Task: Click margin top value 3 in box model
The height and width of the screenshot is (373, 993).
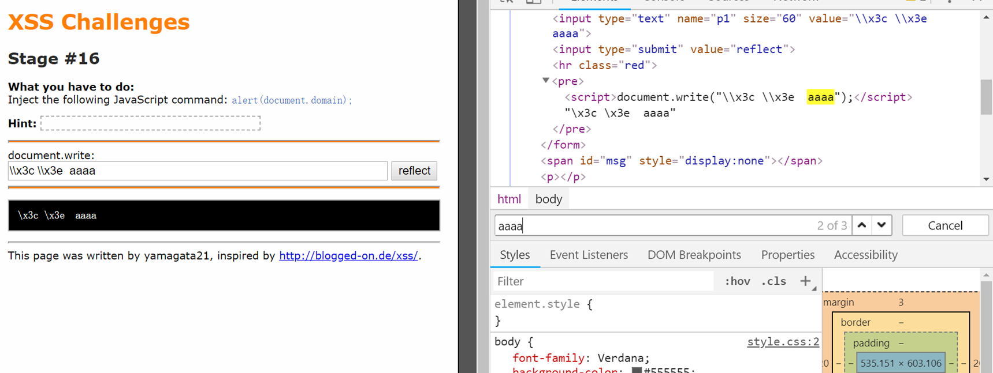Action: tap(901, 302)
